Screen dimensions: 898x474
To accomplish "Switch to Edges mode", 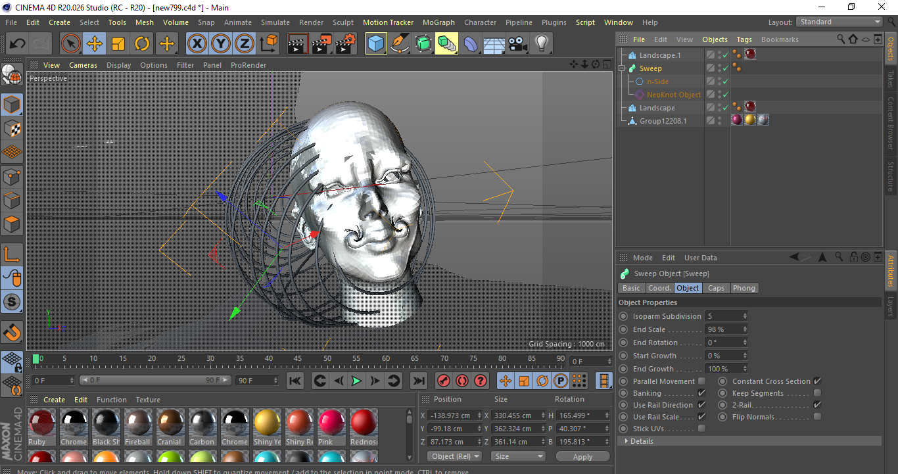I will point(12,200).
